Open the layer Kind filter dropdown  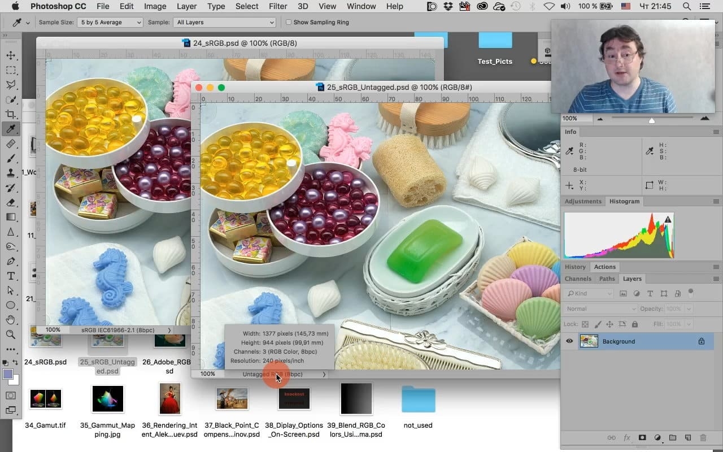[x=589, y=294]
